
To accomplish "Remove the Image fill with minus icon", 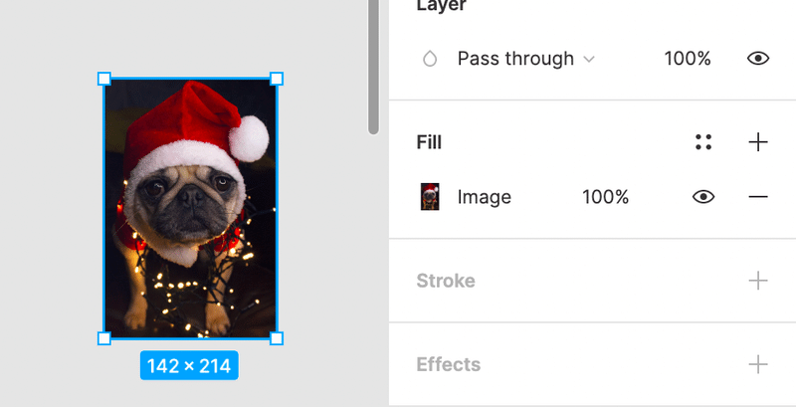I will (x=758, y=197).
